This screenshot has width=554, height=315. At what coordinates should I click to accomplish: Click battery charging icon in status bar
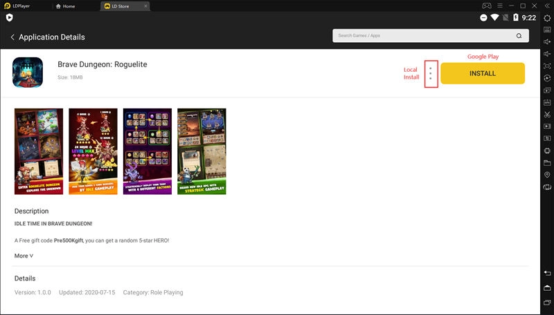515,17
